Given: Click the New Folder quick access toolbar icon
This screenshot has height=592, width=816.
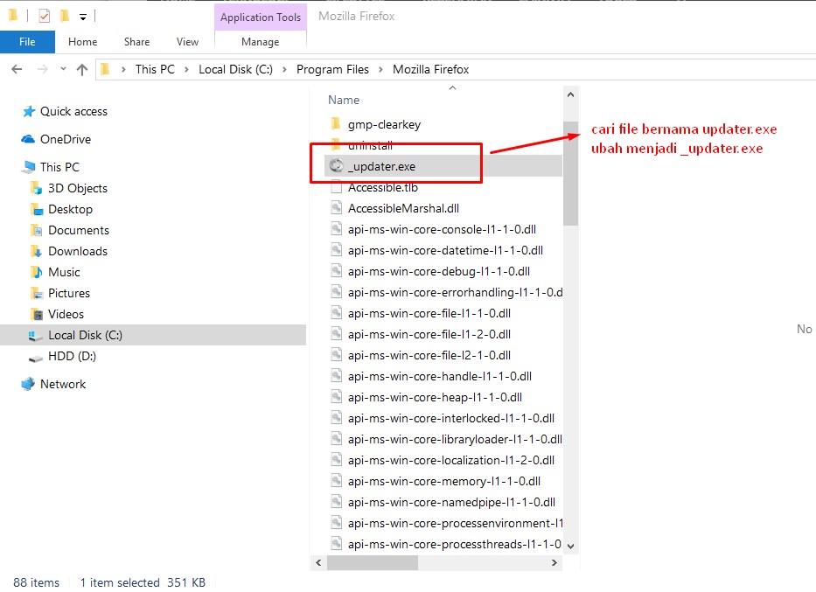Looking at the screenshot, I should pyautogui.click(x=65, y=16).
